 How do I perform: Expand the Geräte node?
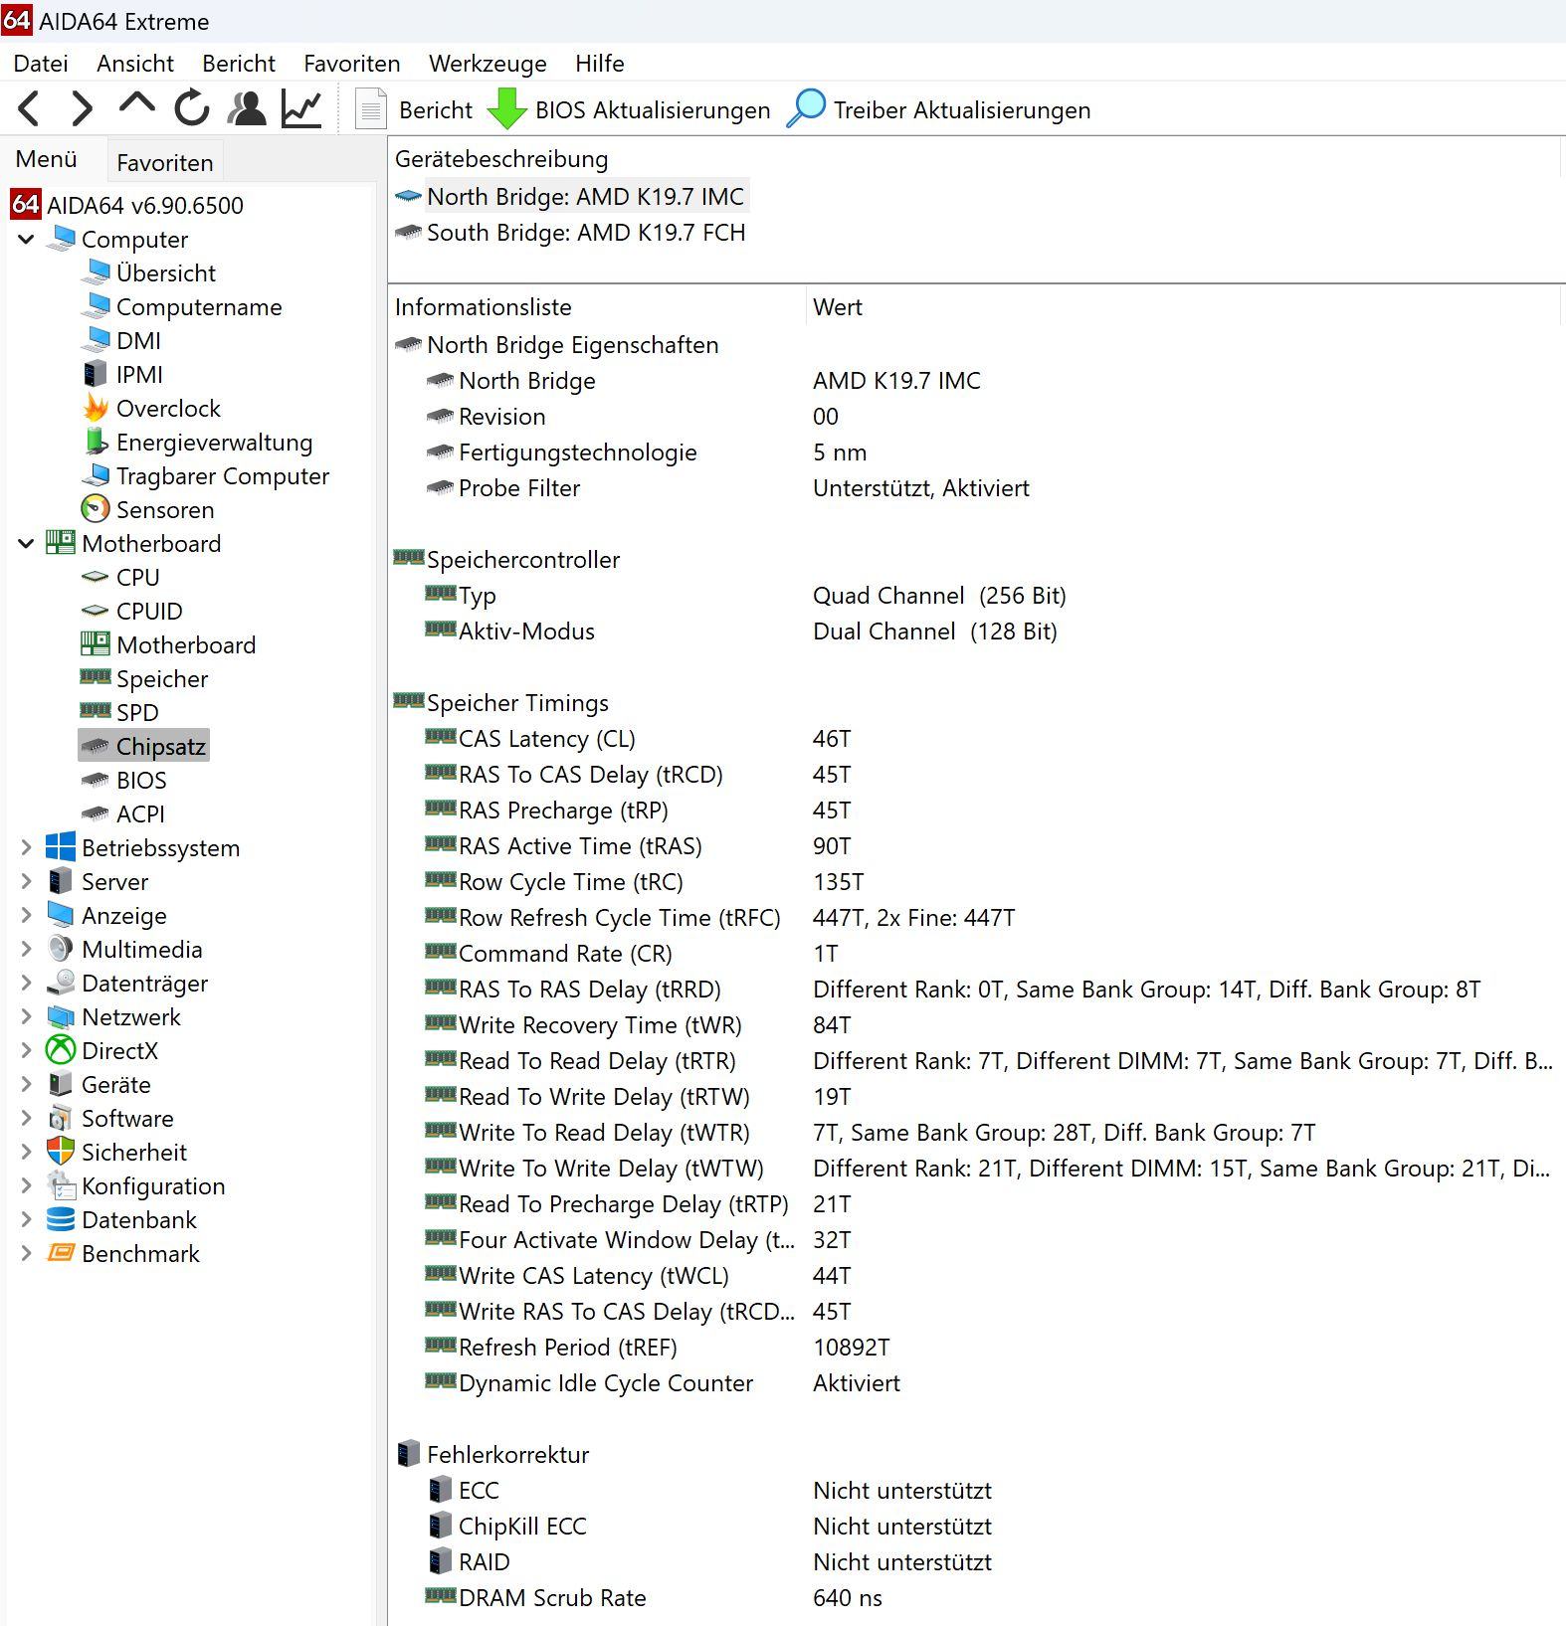[x=27, y=1085]
